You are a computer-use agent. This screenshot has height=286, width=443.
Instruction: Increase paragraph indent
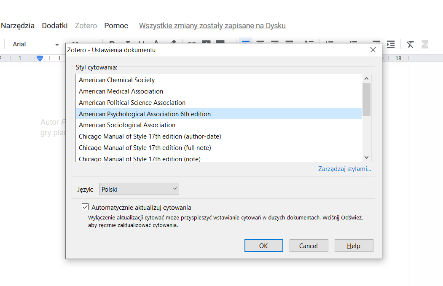pyautogui.click(x=390, y=44)
